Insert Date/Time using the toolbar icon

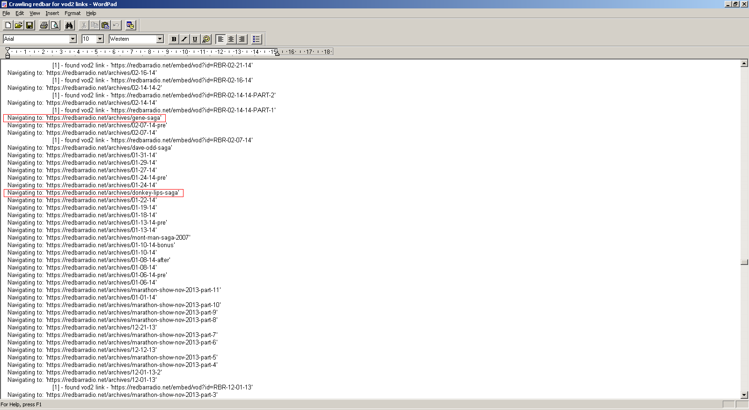coord(131,25)
